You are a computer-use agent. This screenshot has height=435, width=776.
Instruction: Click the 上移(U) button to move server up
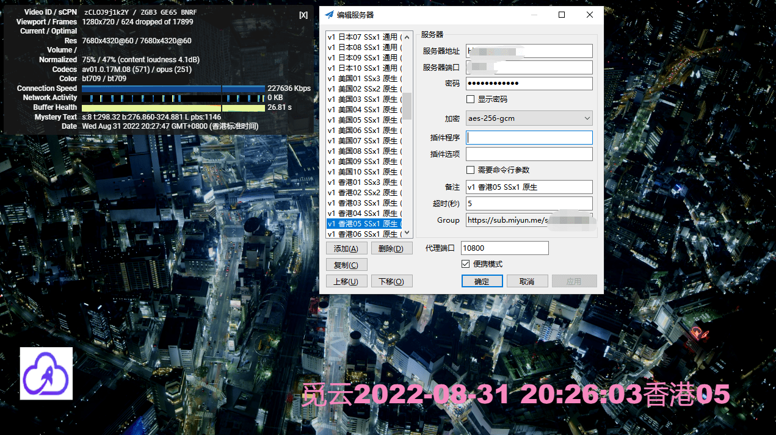click(346, 281)
